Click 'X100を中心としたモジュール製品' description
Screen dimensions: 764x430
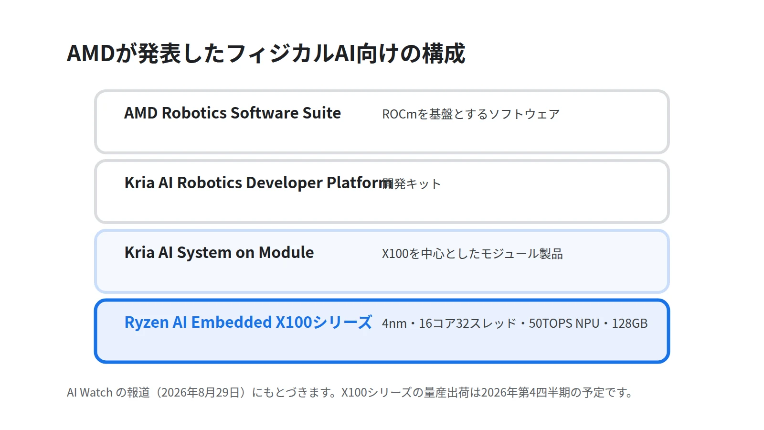[x=472, y=254]
